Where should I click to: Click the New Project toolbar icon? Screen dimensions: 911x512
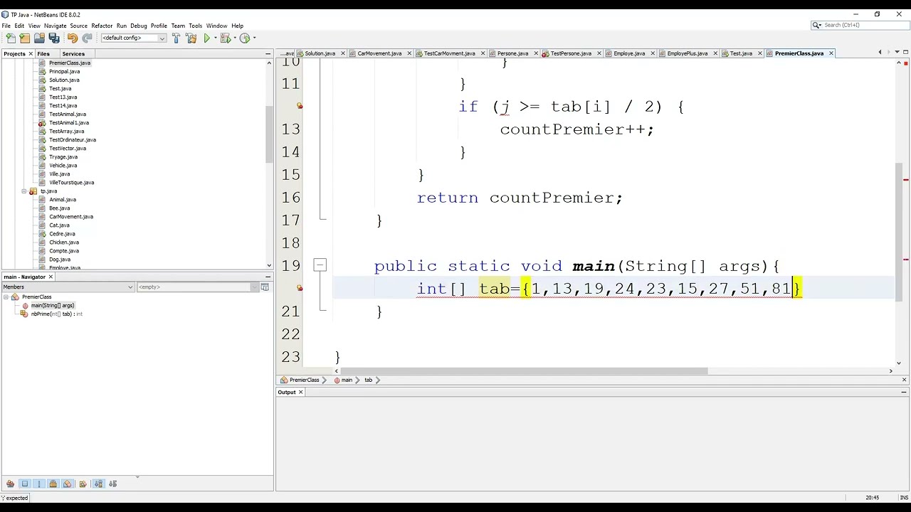[x=25, y=38]
